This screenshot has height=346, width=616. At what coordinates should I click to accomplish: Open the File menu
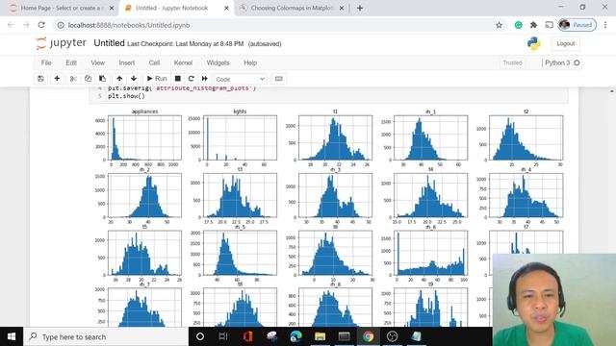tap(46, 62)
